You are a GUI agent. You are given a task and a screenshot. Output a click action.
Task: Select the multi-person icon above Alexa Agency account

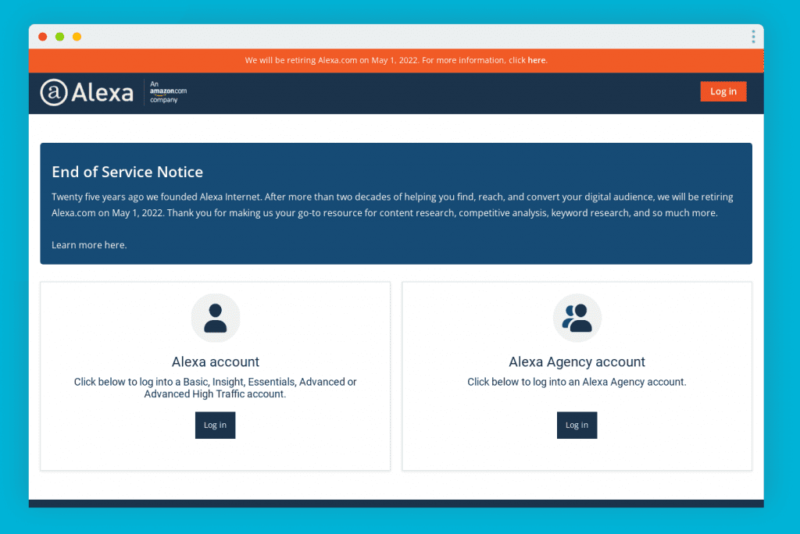click(x=577, y=317)
